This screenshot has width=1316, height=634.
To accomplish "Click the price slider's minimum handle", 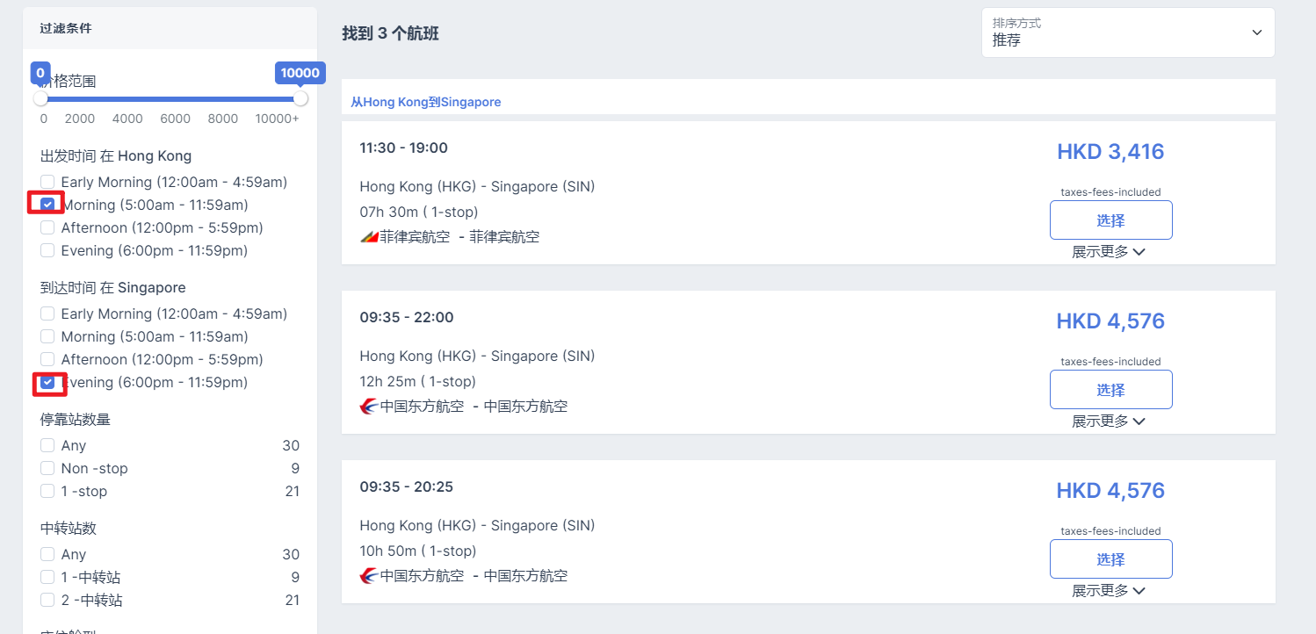I will 40,98.
